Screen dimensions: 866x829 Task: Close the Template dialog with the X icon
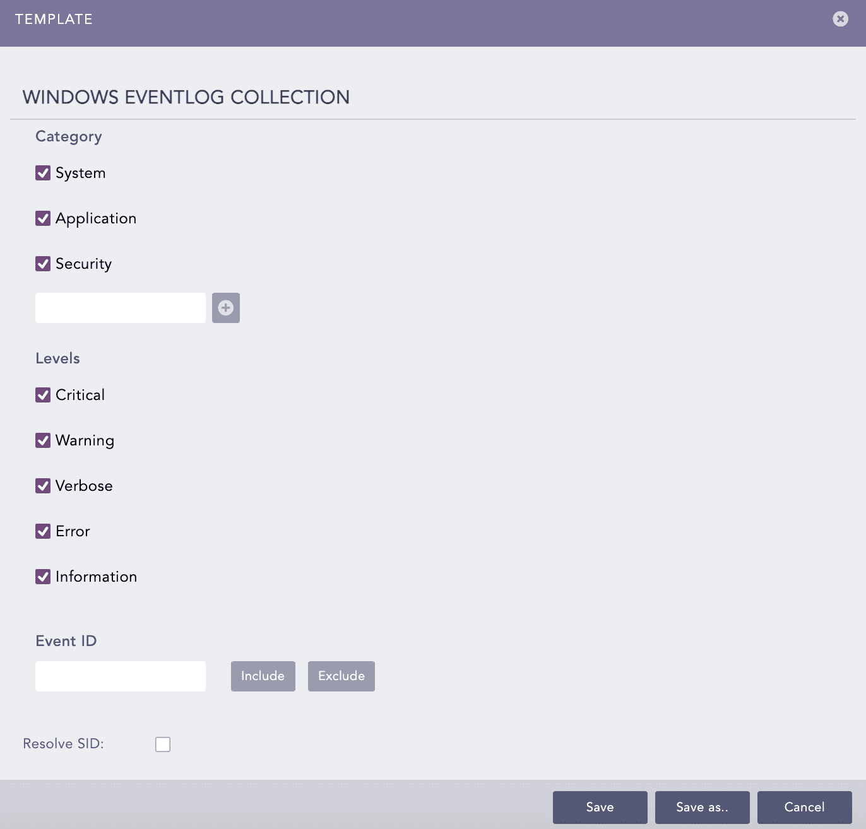click(840, 19)
